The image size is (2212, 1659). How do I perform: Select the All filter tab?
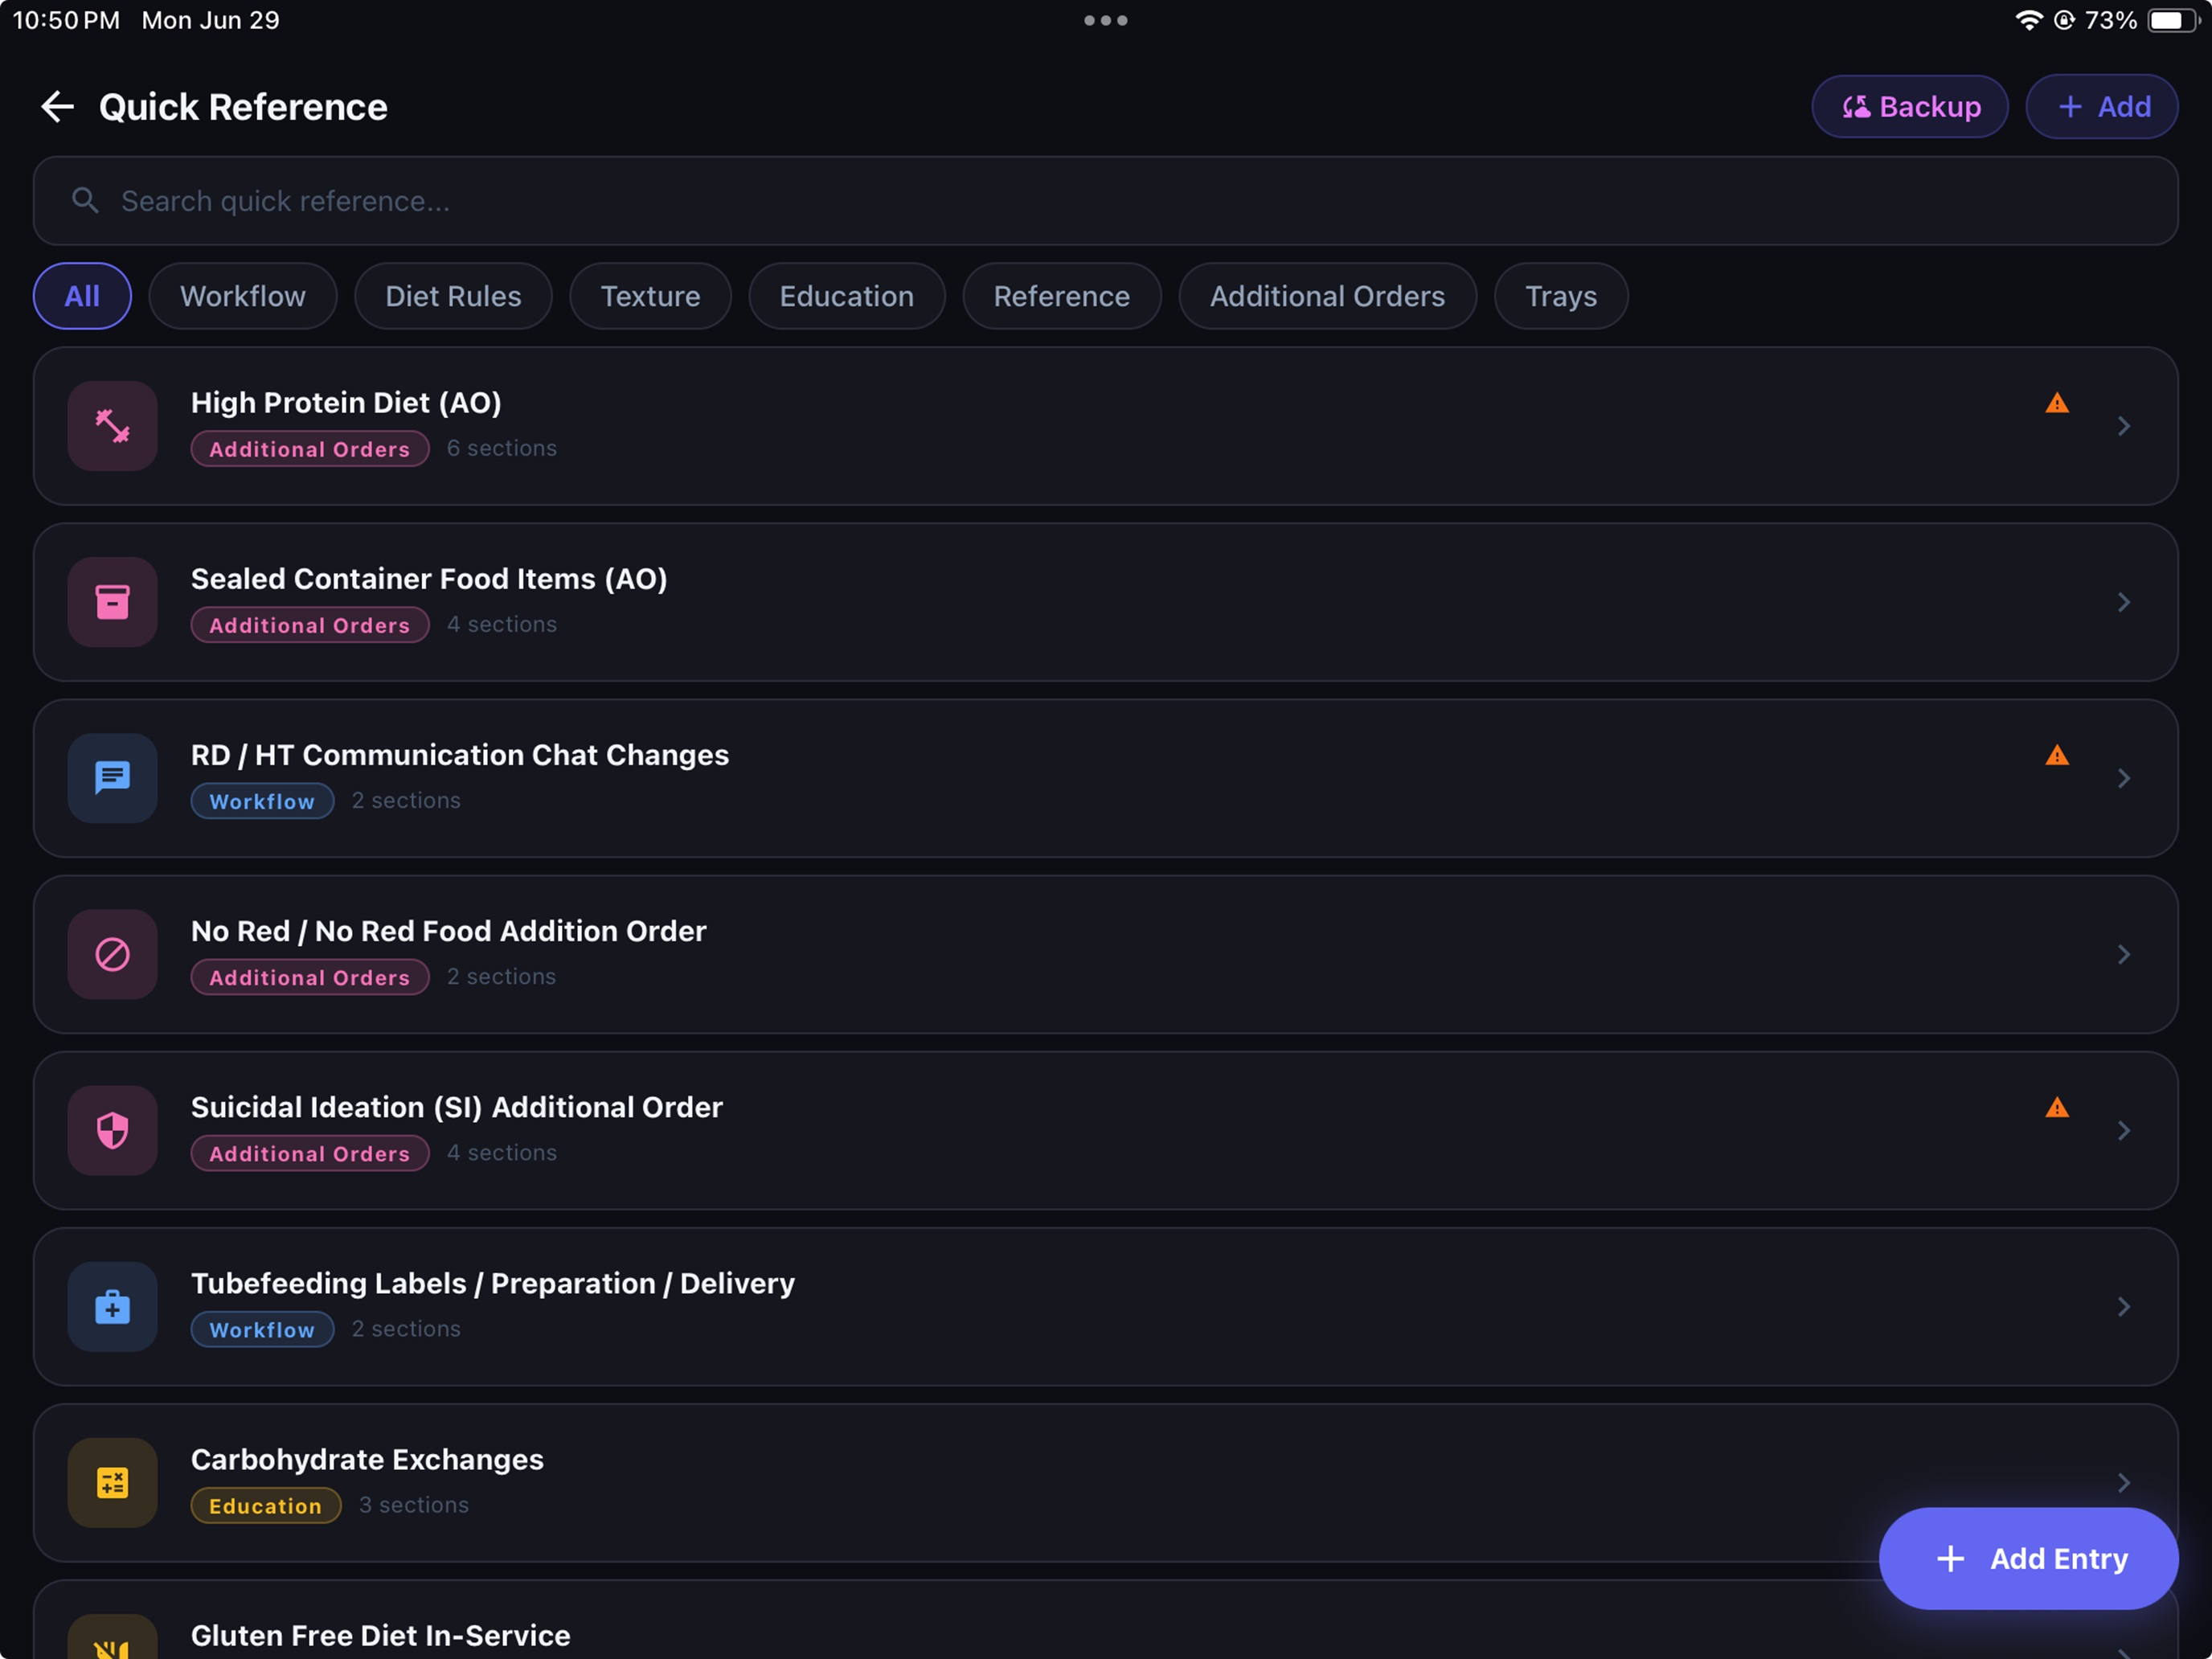pyautogui.click(x=82, y=296)
